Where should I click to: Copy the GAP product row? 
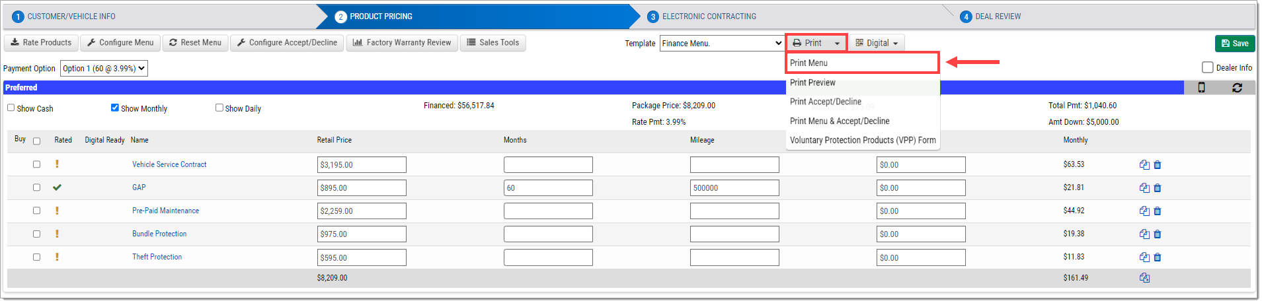1144,188
